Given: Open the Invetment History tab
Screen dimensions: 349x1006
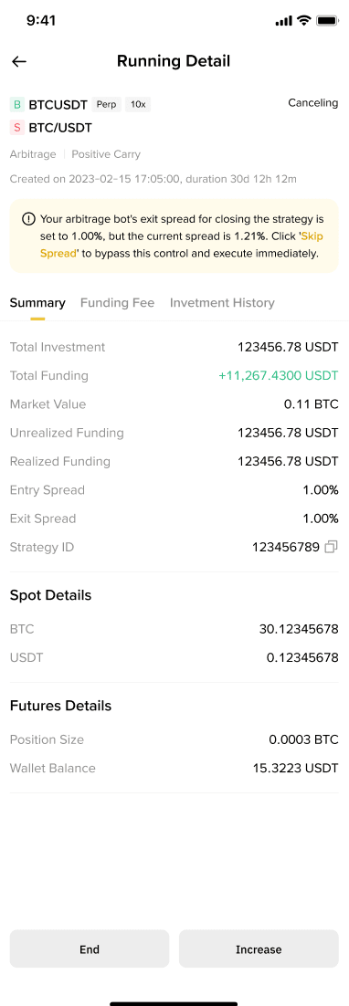Looking at the screenshot, I should coord(222,303).
